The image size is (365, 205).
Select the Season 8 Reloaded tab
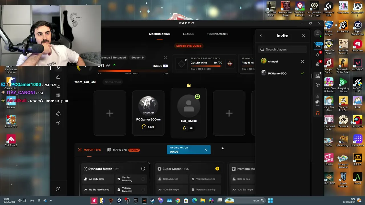click(x=113, y=58)
